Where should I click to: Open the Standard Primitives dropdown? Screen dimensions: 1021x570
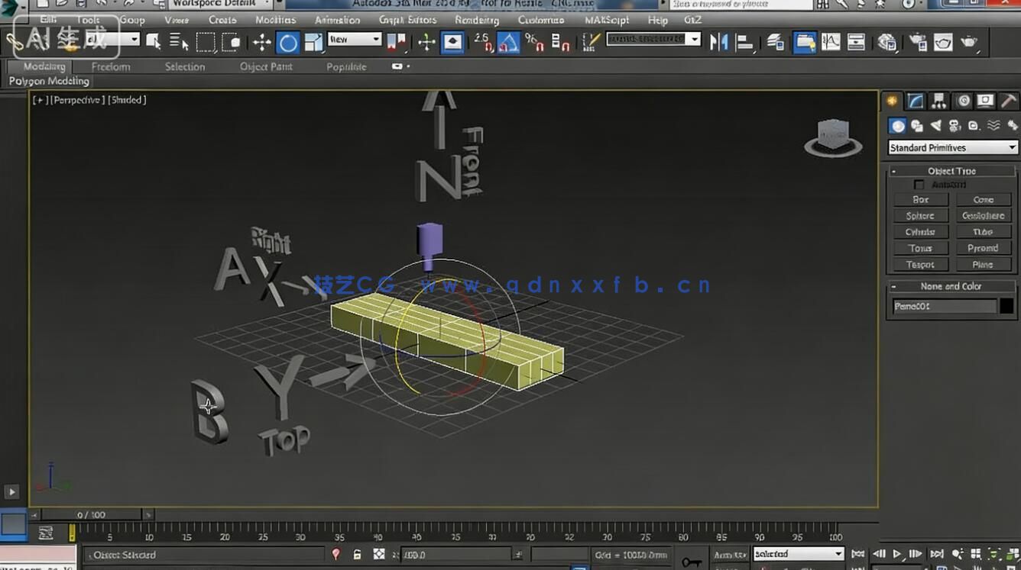point(951,147)
